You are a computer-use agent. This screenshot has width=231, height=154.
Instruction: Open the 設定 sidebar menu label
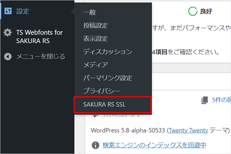(x=23, y=12)
